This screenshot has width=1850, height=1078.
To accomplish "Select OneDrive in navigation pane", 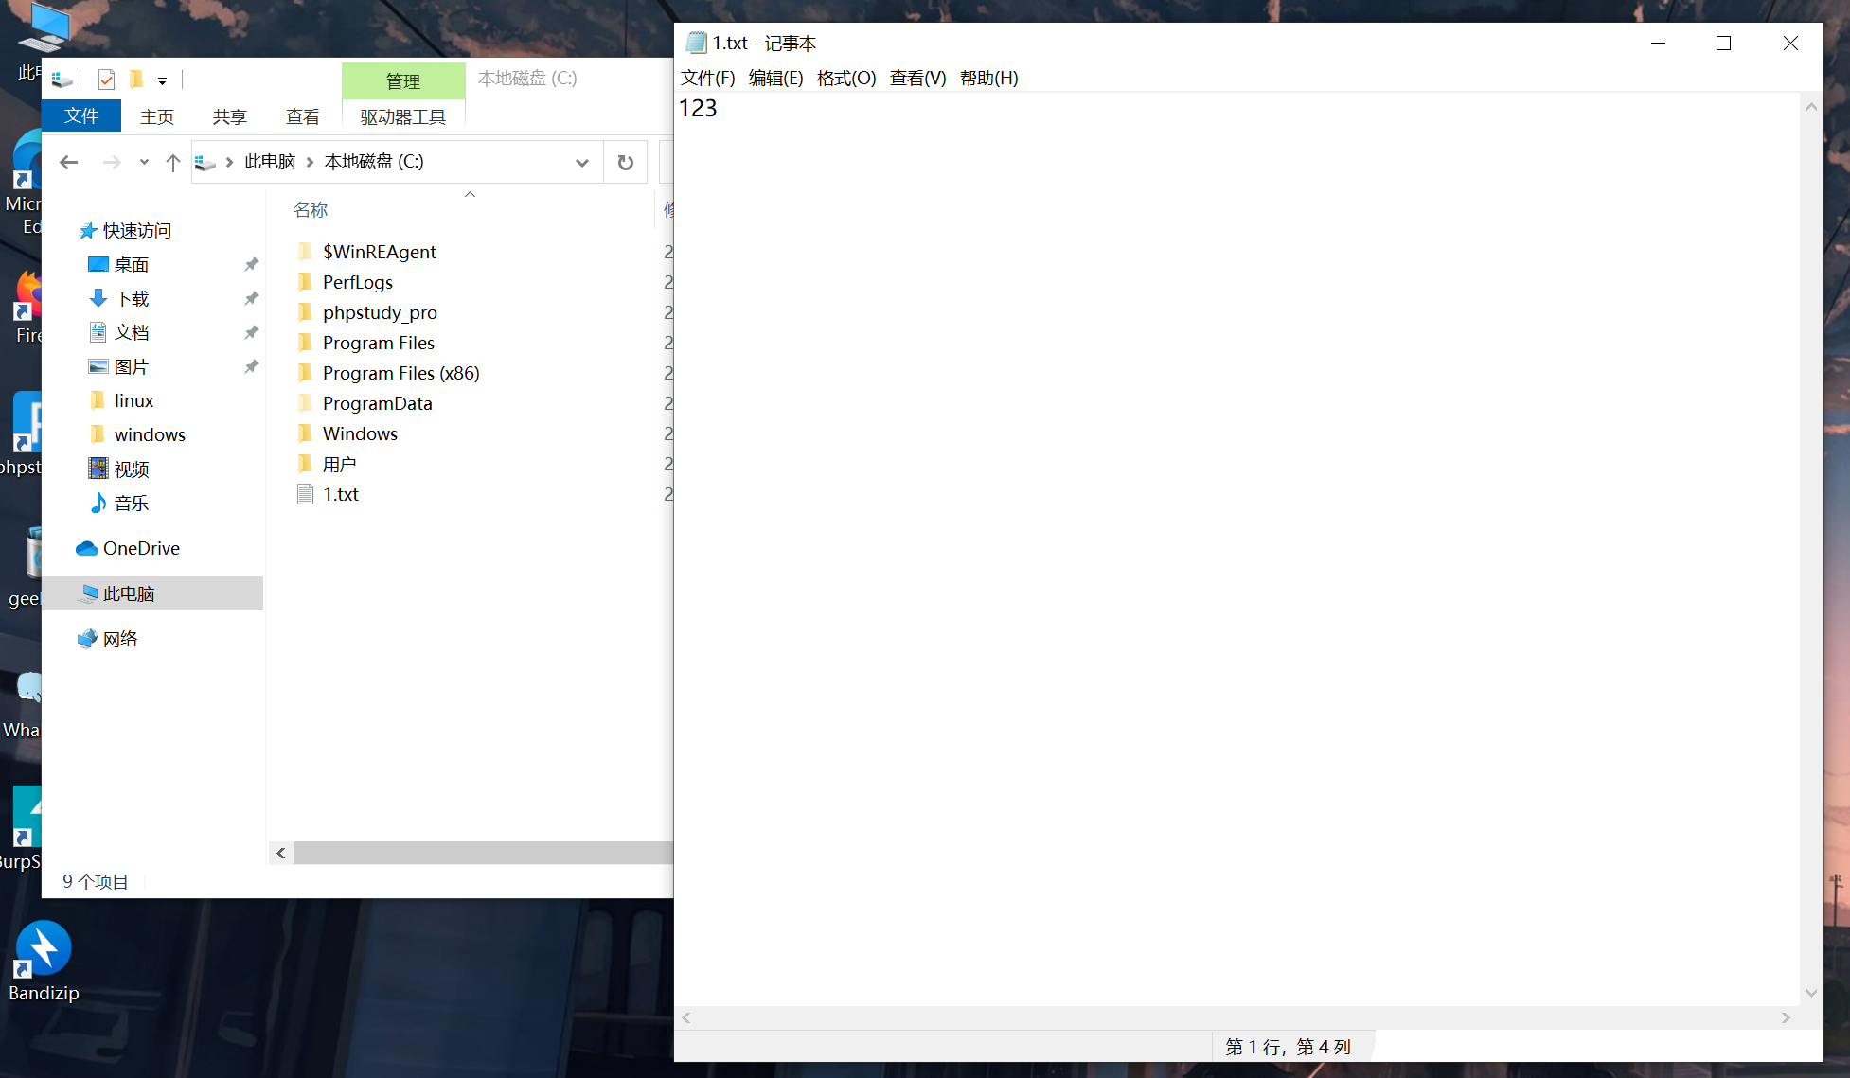I will point(141,549).
